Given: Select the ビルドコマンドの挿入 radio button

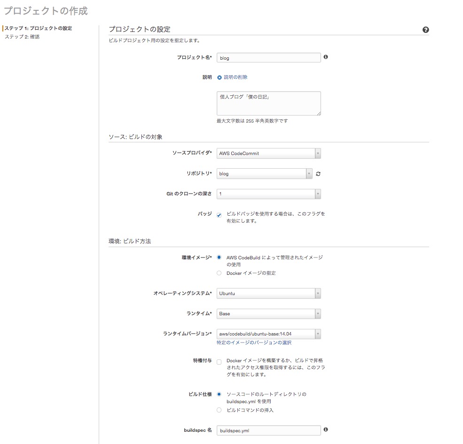Looking at the screenshot, I should coord(219,410).
